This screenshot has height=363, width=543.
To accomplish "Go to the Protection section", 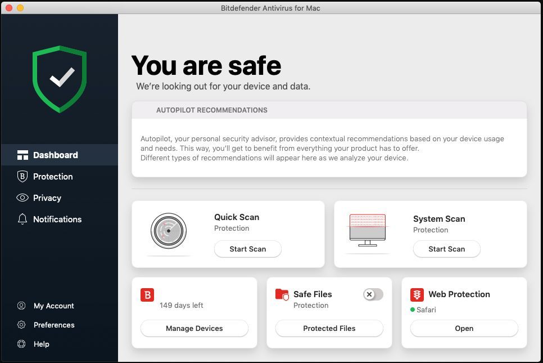I will pyautogui.click(x=53, y=176).
